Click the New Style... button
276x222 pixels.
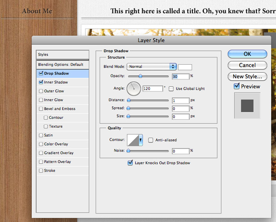[x=247, y=77]
